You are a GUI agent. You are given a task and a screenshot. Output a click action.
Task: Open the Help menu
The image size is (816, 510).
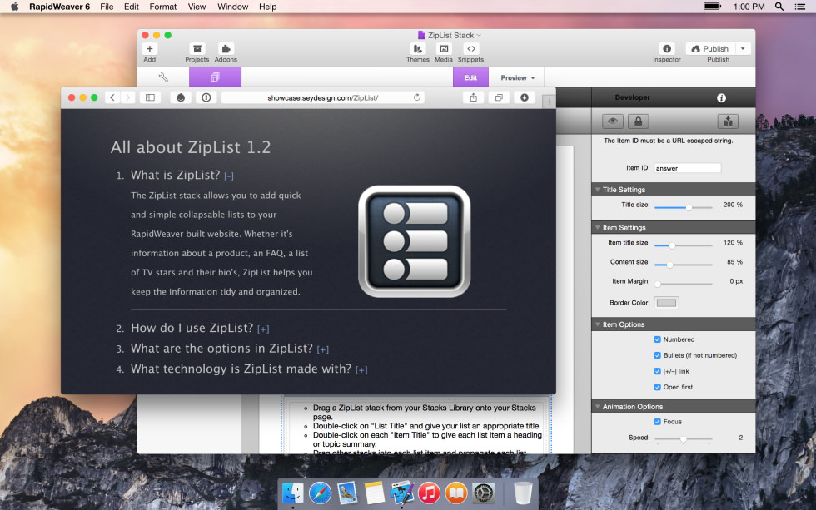[x=267, y=7]
